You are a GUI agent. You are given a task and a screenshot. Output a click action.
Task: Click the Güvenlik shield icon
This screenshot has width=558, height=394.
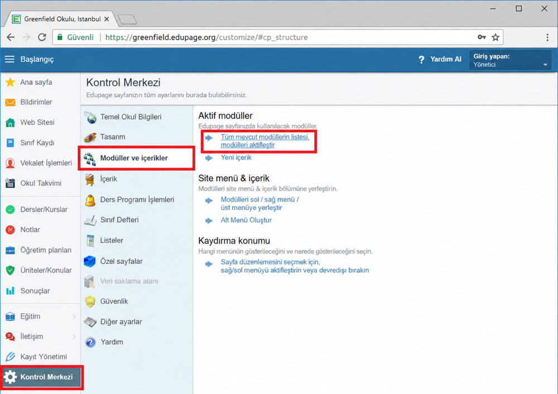coord(90,301)
